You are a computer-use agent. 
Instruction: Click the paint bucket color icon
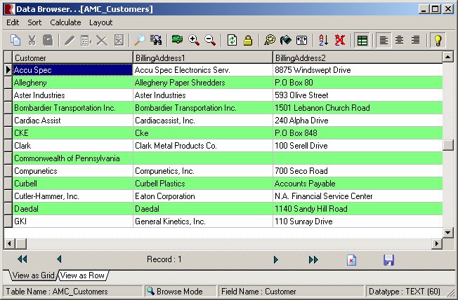286,40
